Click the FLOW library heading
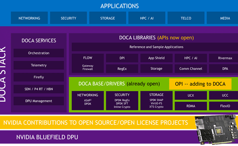The image size is (238, 146). pos(88,58)
